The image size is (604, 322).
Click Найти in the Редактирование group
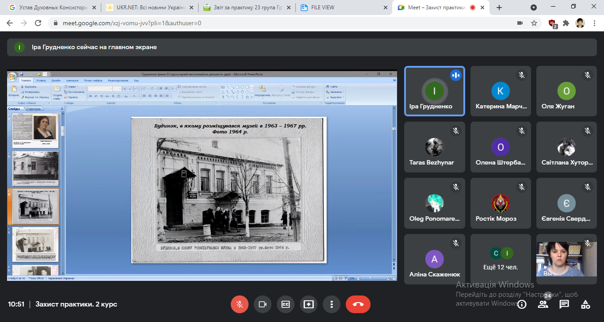[332, 86]
